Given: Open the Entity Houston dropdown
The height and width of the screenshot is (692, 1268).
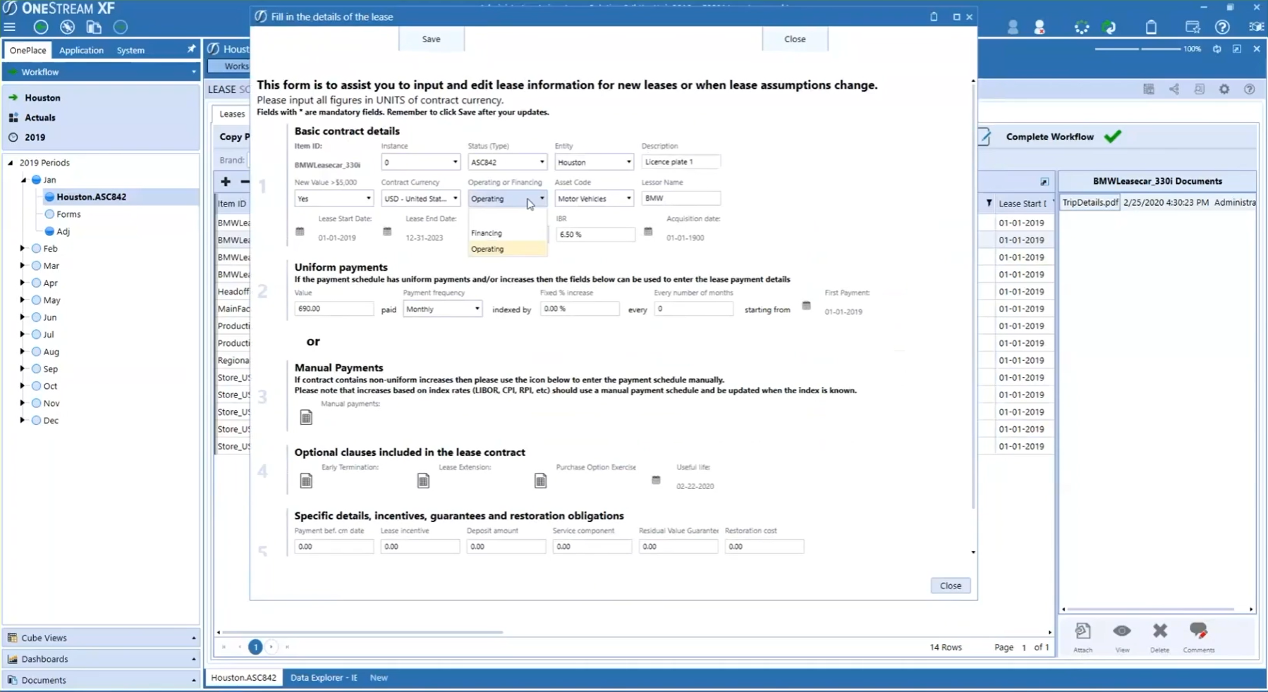Looking at the screenshot, I should (594, 162).
